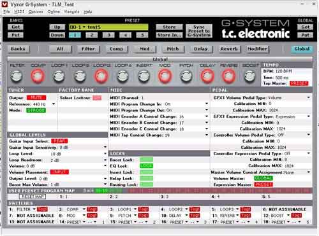
Task: Click the Store preset button
Action: click(x=169, y=27)
